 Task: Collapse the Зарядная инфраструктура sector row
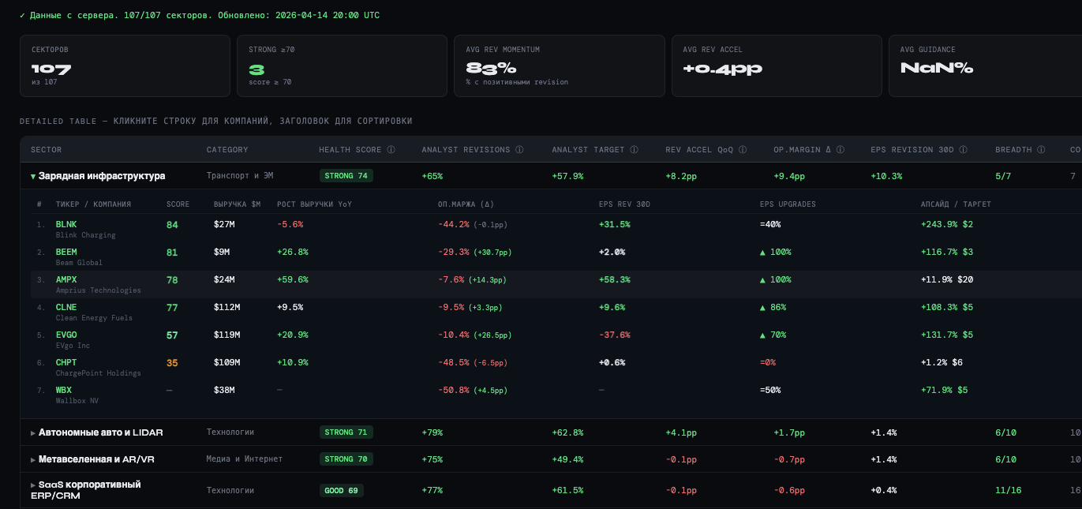pos(33,176)
